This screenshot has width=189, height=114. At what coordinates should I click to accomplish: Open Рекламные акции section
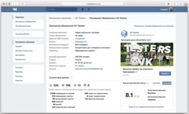pos(23,26)
